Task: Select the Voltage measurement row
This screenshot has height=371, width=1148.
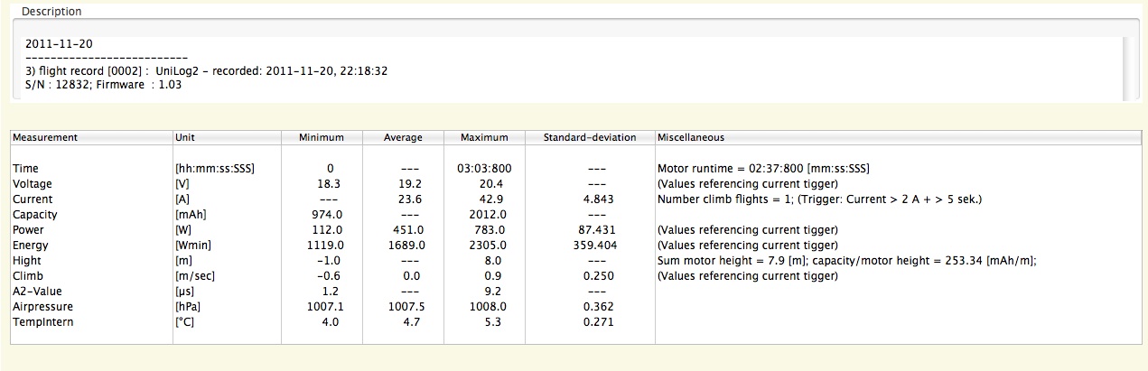Action: 33,184
